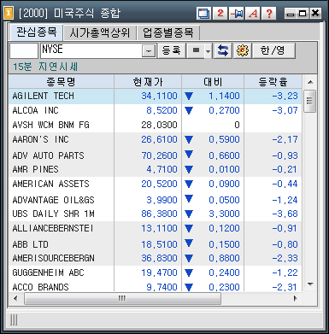Click the blank code input field
Image resolution: width=329 pixels, height=334 pixels.
pos(24,51)
